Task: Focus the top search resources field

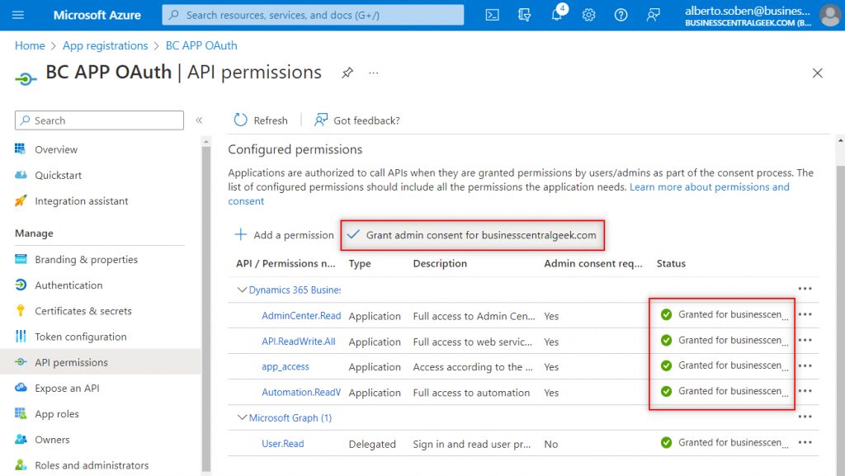Action: pyautogui.click(x=313, y=15)
